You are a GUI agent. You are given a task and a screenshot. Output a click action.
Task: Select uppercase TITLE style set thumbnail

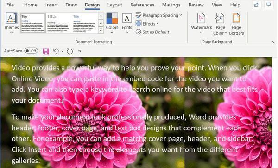click(x=59, y=23)
